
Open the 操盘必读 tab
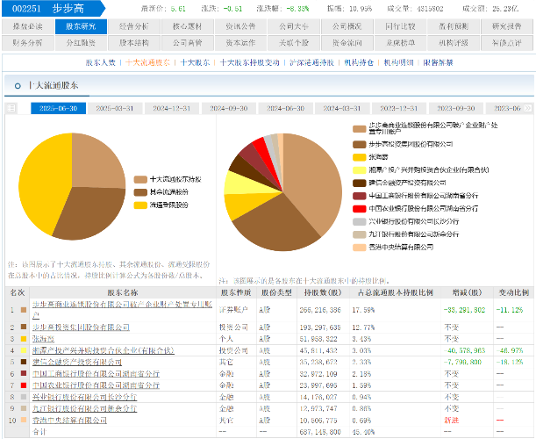point(28,26)
